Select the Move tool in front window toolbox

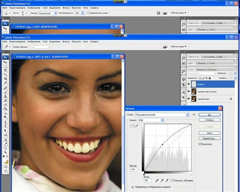[5, 62]
